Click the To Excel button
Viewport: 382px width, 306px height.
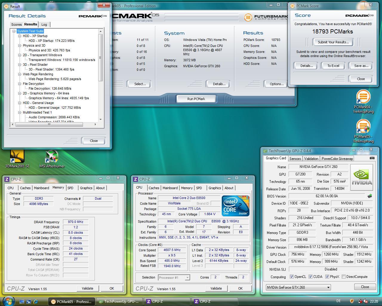(x=333, y=66)
